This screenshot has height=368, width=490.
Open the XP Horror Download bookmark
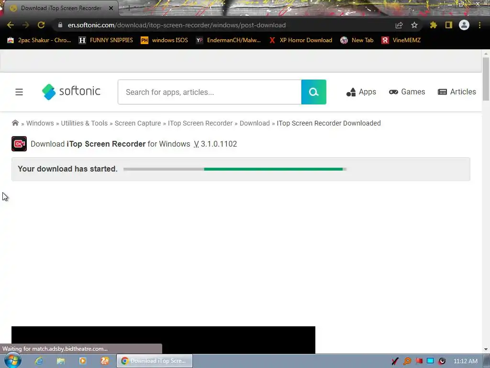tap(301, 40)
